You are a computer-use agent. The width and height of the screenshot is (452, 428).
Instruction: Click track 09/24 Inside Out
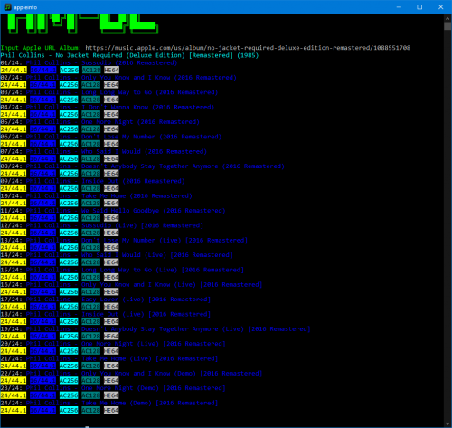pyautogui.click(x=92, y=181)
